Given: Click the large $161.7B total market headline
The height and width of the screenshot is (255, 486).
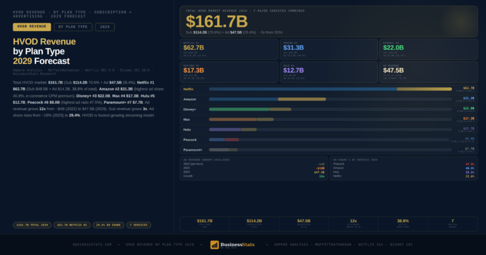Looking at the screenshot, I should tap(216, 22).
